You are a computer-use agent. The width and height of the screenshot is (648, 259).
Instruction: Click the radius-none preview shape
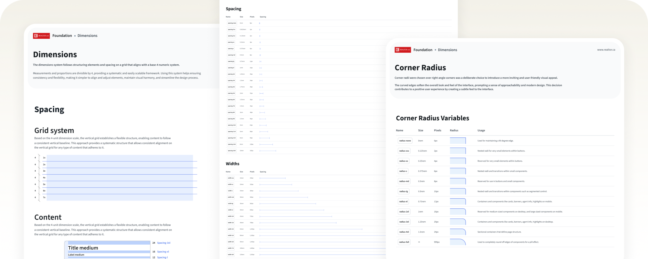pyautogui.click(x=458, y=141)
